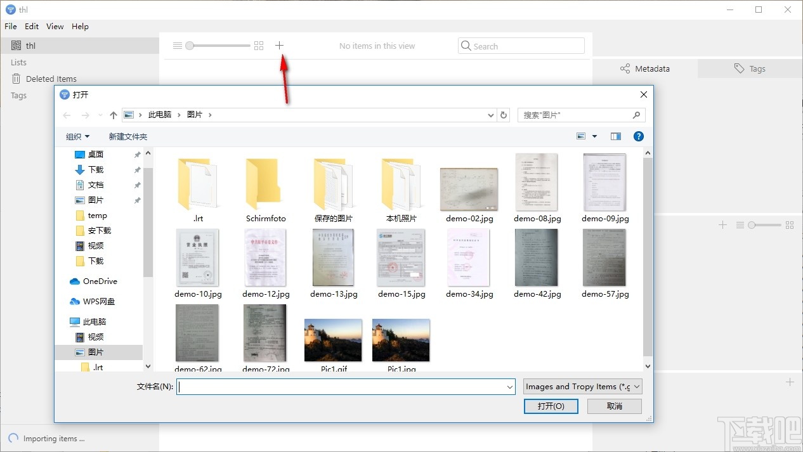Click 图片 in the address breadcrumb

tap(195, 115)
